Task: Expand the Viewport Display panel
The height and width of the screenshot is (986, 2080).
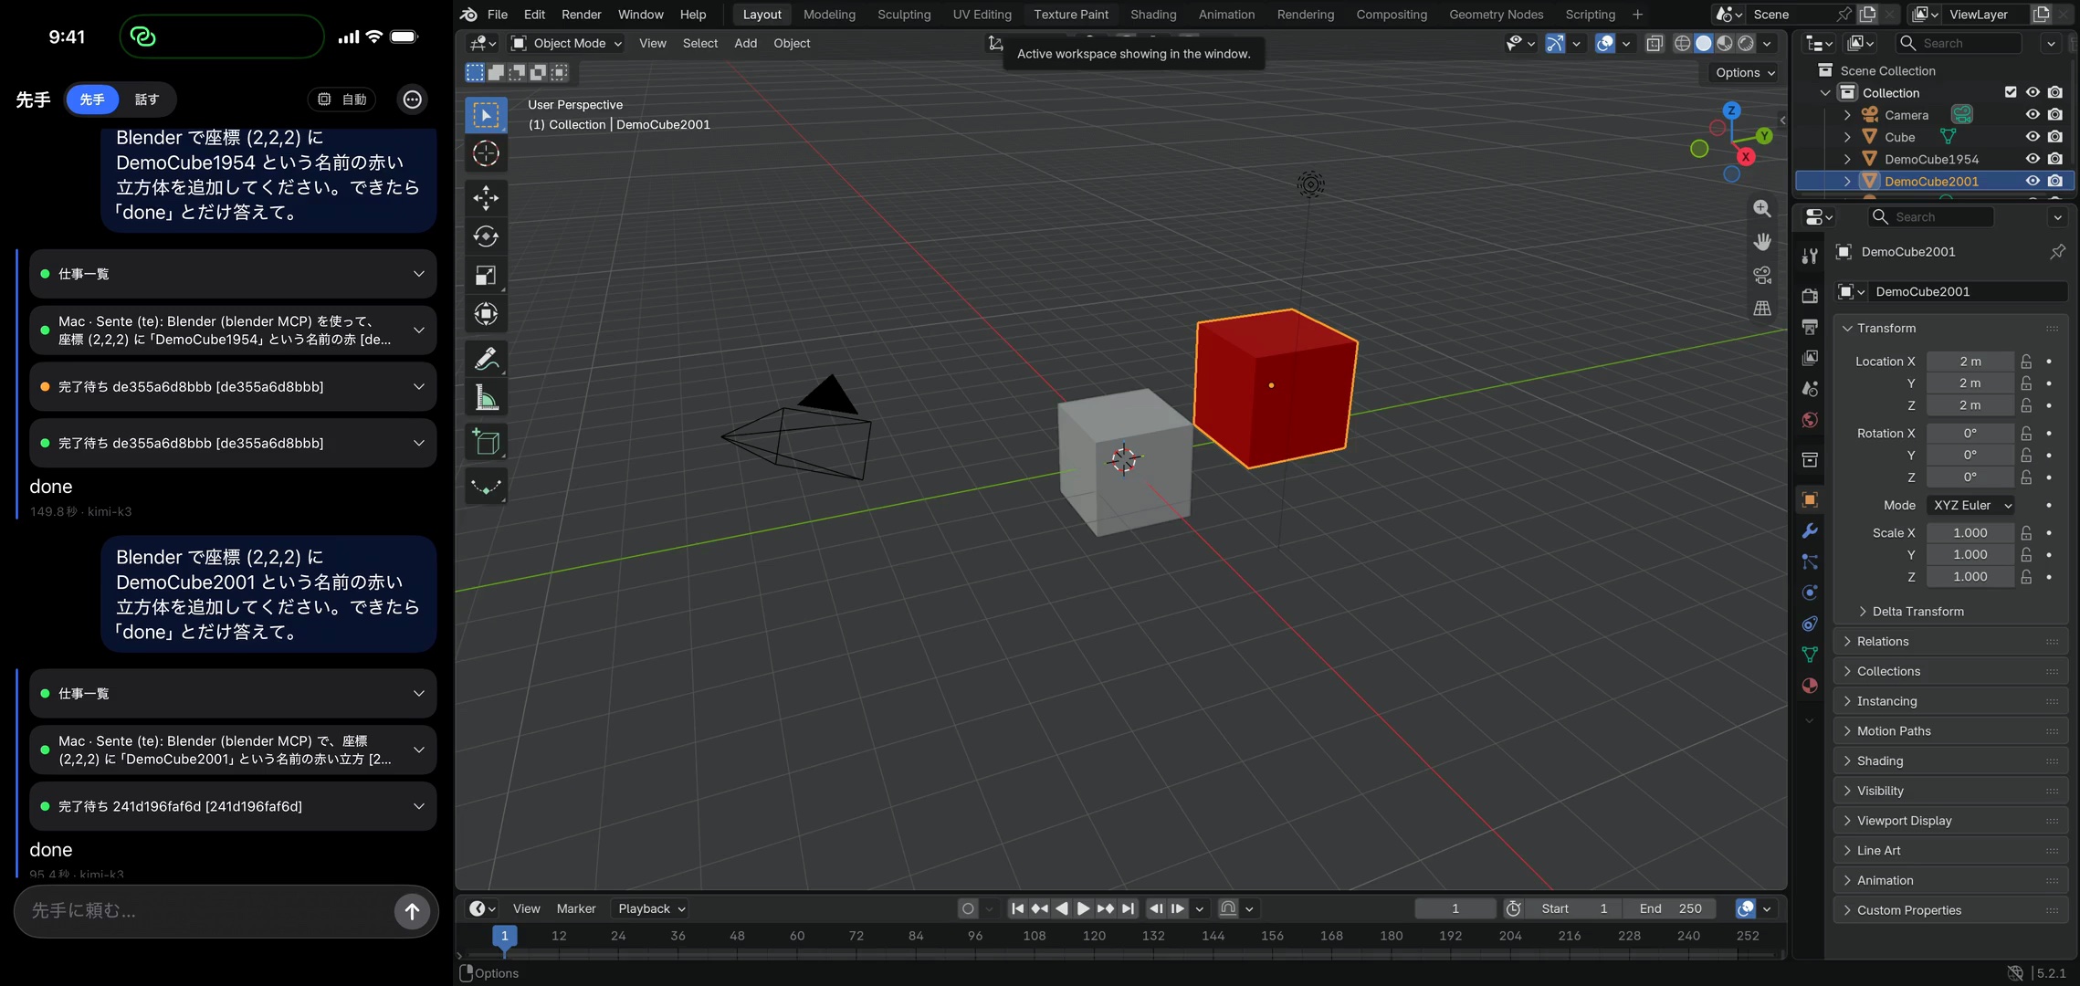Action: coord(1950,821)
